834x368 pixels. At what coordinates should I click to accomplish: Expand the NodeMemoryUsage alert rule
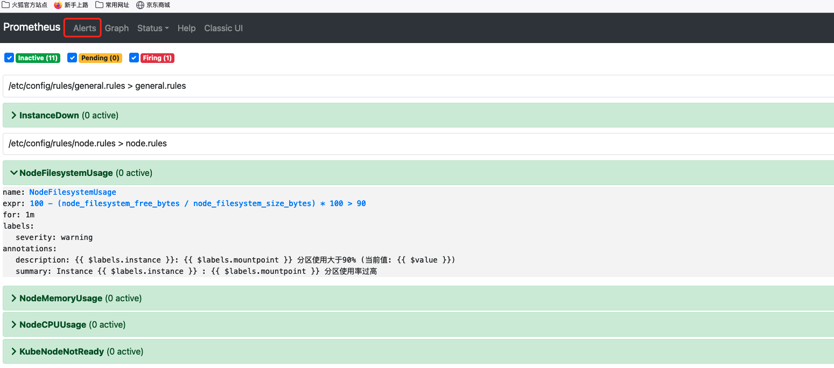(x=60, y=298)
